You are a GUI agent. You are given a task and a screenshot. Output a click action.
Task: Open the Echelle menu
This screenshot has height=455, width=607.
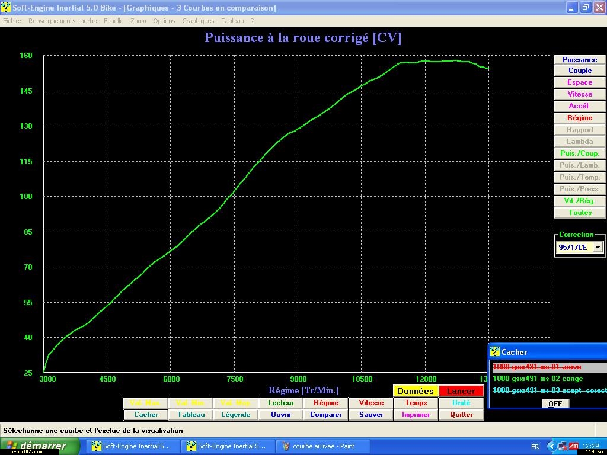(113, 21)
